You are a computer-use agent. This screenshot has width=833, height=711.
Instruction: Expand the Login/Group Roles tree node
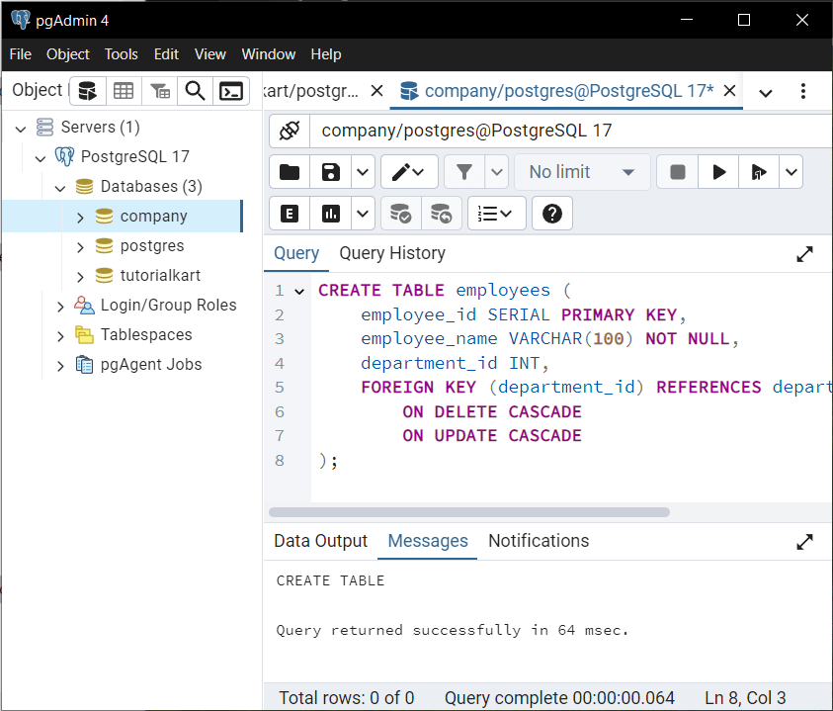click(x=60, y=307)
